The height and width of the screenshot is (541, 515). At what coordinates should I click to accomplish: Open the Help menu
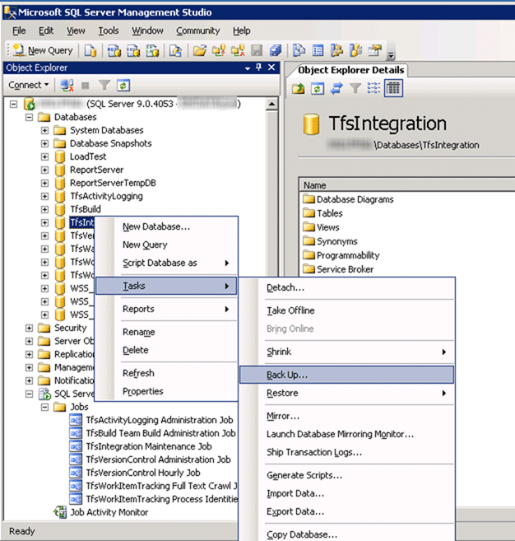click(241, 30)
